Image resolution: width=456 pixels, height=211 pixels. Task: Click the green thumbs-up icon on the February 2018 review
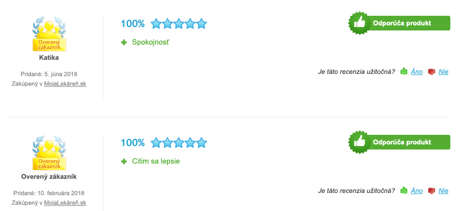coord(403,191)
